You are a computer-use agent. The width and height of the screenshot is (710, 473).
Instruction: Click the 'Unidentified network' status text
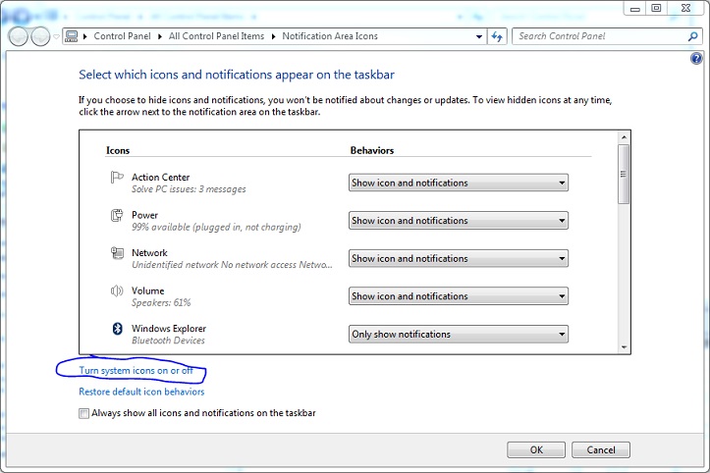pyautogui.click(x=232, y=265)
